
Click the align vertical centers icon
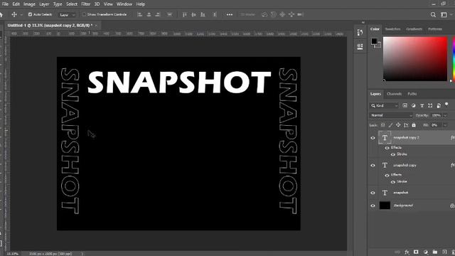click(193, 14)
